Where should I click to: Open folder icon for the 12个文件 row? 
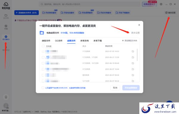coord(133,81)
